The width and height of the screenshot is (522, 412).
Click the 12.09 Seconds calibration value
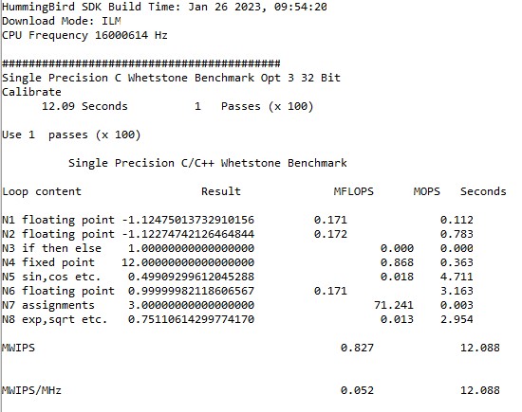[84, 106]
